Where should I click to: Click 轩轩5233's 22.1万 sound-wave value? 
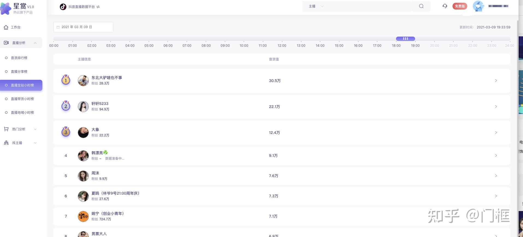[x=274, y=107]
